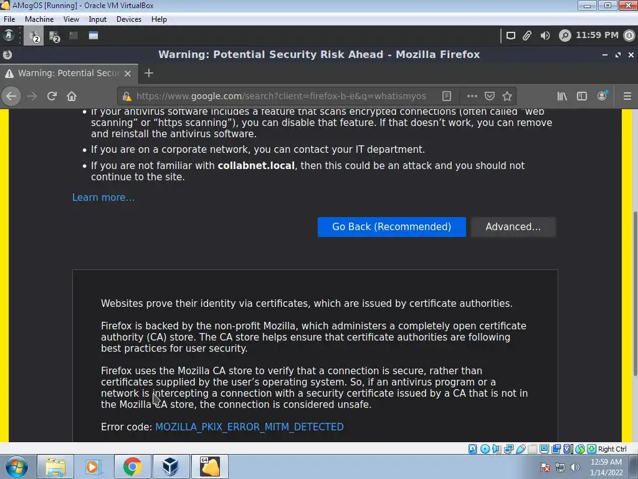Click the guest panel power button
This screenshot has height=479, width=638.
pyautogui.click(x=629, y=36)
